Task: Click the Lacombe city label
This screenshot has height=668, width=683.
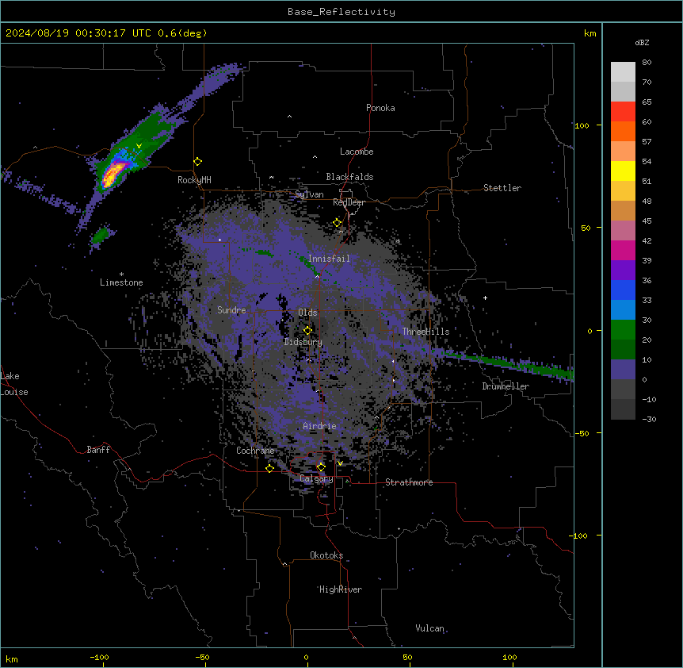Action: (x=357, y=152)
